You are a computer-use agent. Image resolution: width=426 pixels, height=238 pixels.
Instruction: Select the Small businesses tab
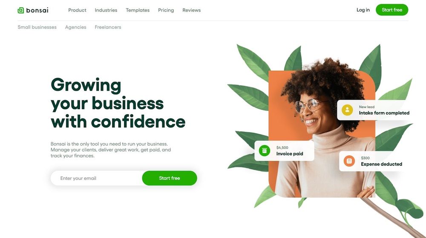37,27
